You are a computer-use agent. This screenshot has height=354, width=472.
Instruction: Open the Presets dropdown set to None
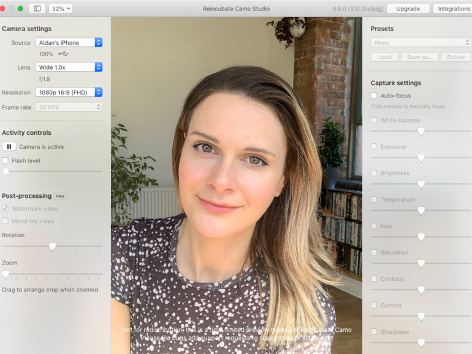420,43
